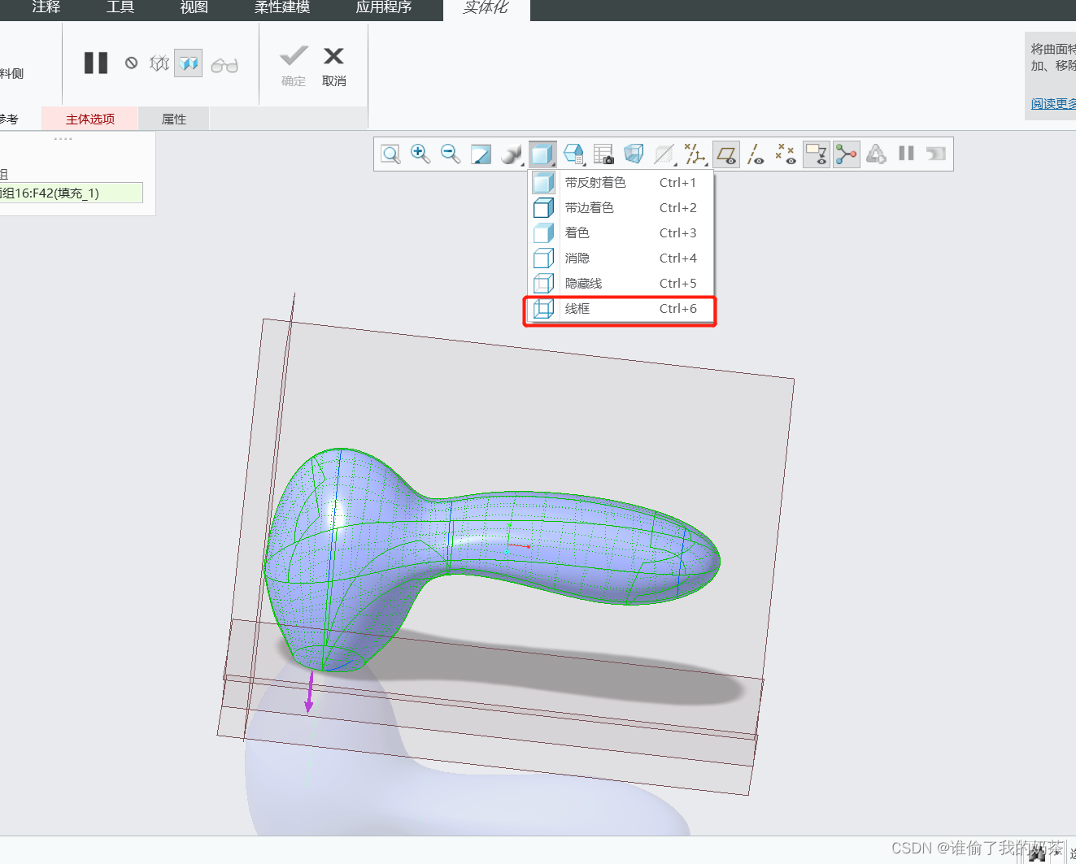Expand the coordinate system display dropdown

695,154
